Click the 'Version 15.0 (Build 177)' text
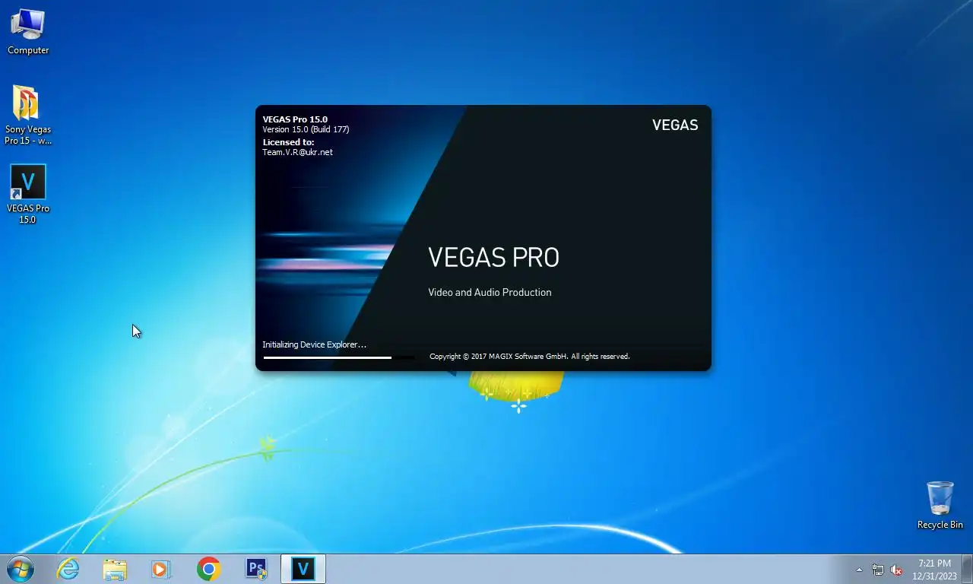 pos(306,129)
